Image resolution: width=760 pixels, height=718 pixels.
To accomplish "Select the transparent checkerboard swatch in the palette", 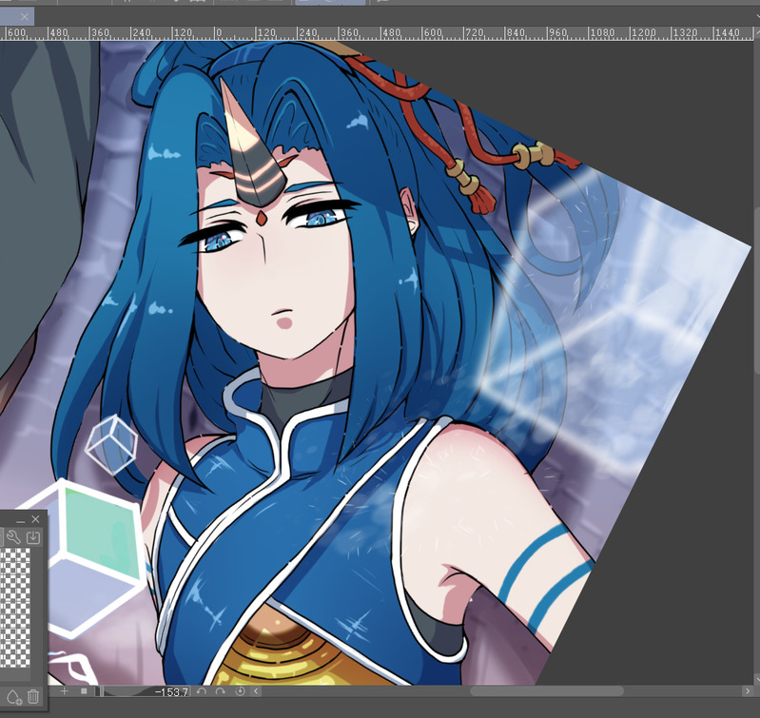I will point(15,608).
